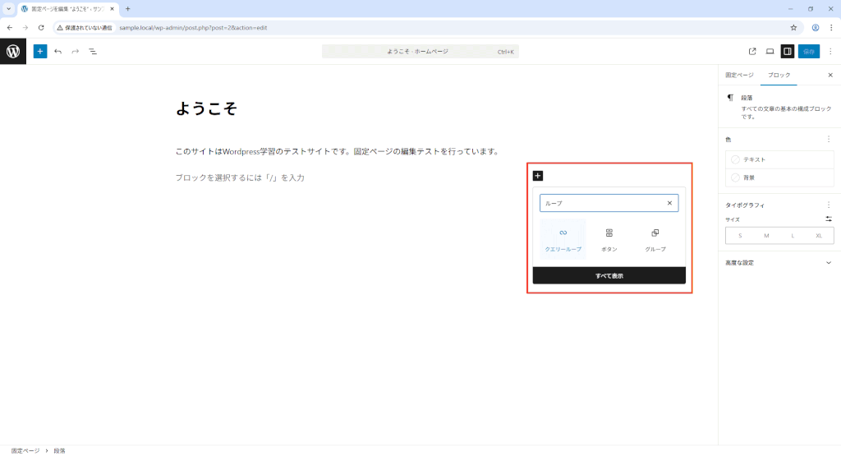Open the browser profile icon

(x=816, y=27)
